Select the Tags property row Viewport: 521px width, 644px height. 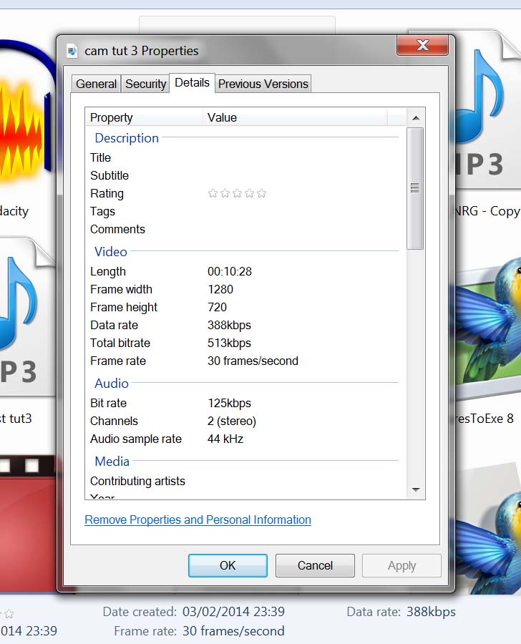(245, 211)
